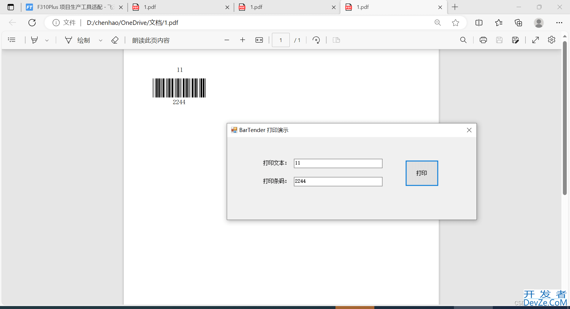570x309 pixels.
Task: Open the user profile menu
Action: 539,22
